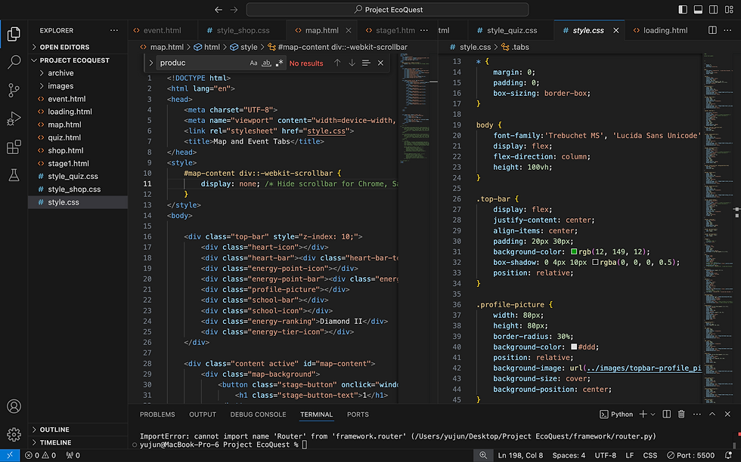Screen dimensions: 741x462
Task: Open Source Control view
Action: [x=14, y=90]
